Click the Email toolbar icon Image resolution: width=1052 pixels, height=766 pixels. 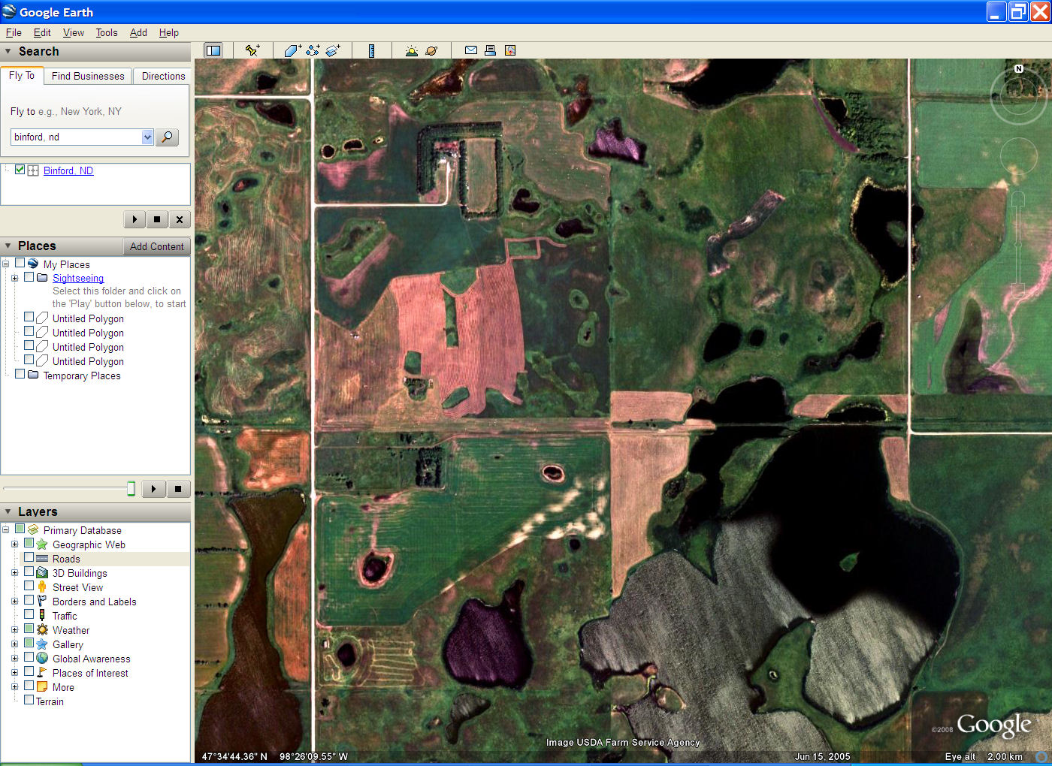coord(471,50)
